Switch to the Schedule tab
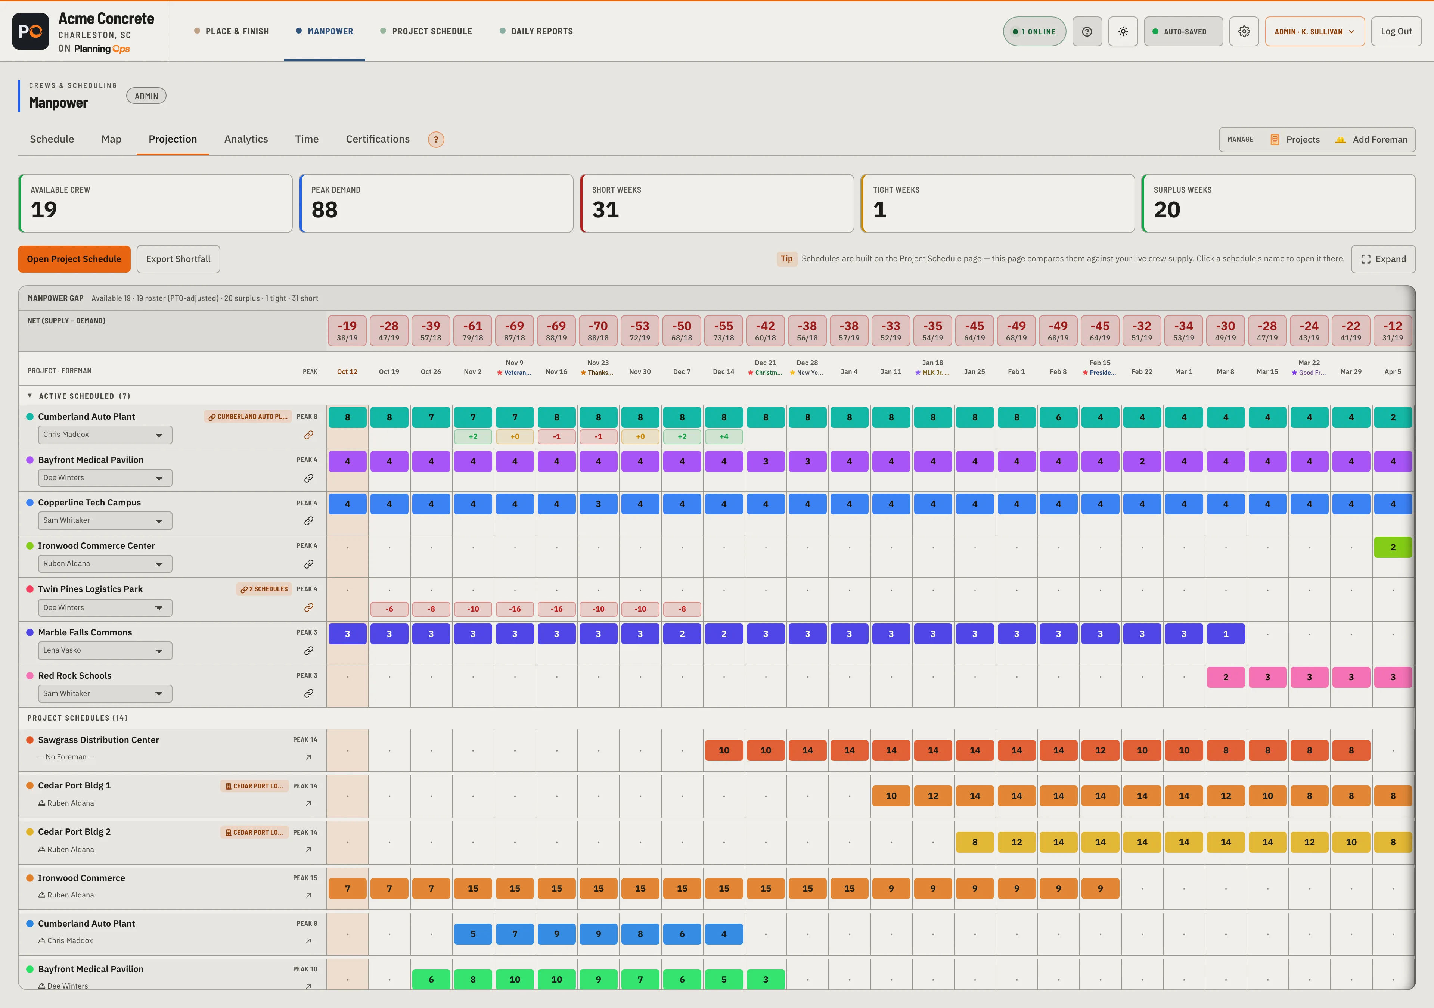 [x=52, y=139]
